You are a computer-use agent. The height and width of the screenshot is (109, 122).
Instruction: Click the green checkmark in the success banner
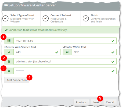tap(6, 30)
